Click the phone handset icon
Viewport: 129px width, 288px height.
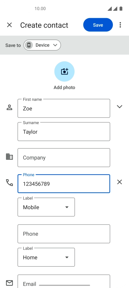point(9,182)
